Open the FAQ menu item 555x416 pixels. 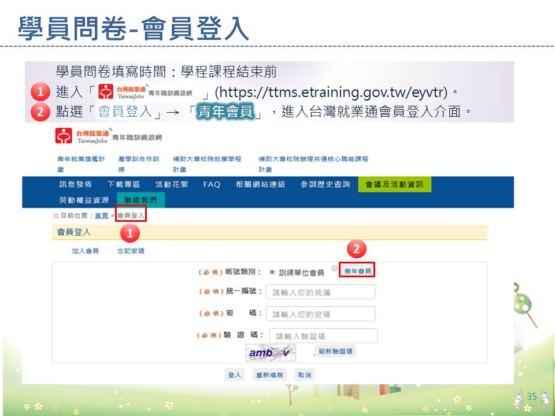tap(212, 185)
